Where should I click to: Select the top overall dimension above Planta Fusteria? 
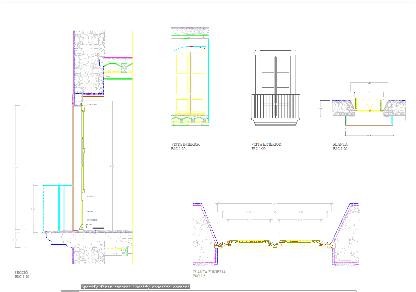point(274,203)
